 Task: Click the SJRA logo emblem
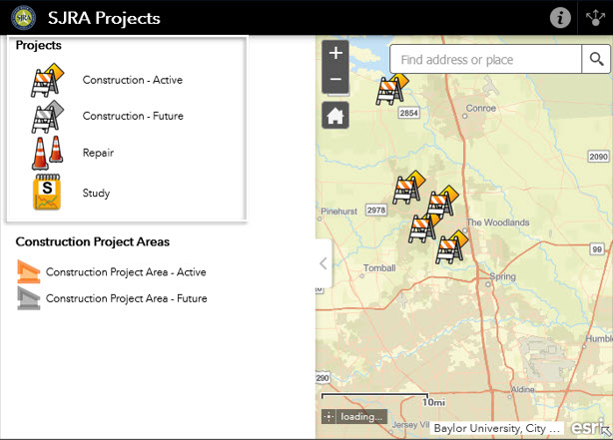pos(23,18)
